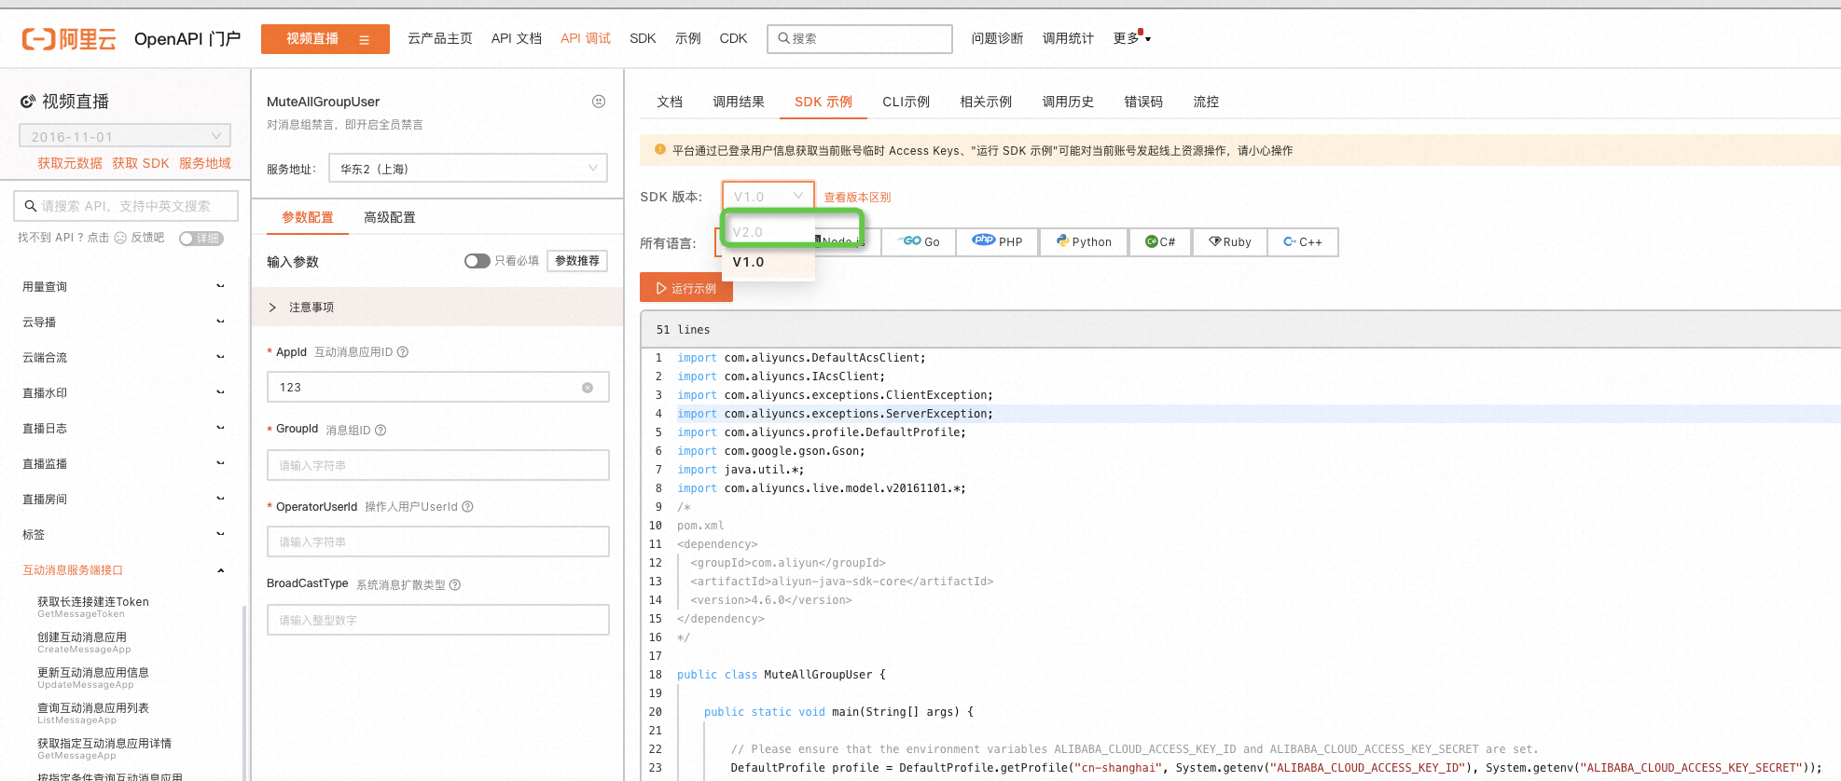This screenshot has width=1841, height=781.
Task: Open 调用统计 in top navigation
Action: tap(1068, 38)
